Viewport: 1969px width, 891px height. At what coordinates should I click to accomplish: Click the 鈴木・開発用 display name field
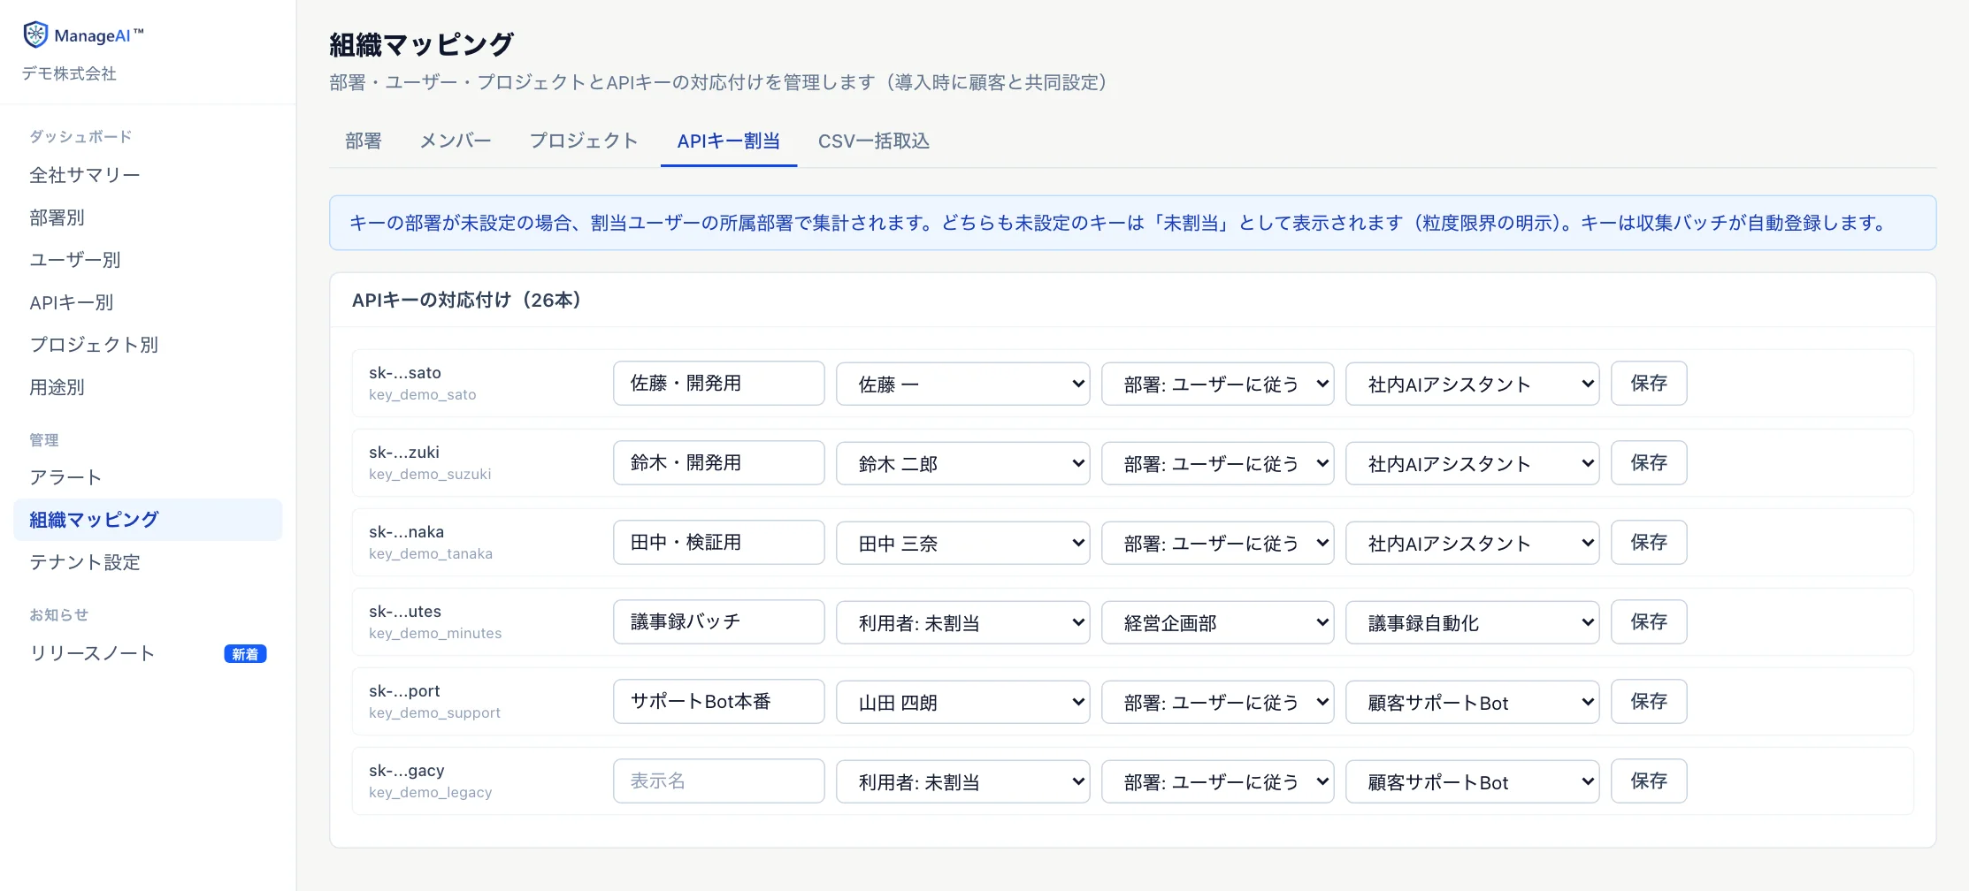click(x=719, y=463)
